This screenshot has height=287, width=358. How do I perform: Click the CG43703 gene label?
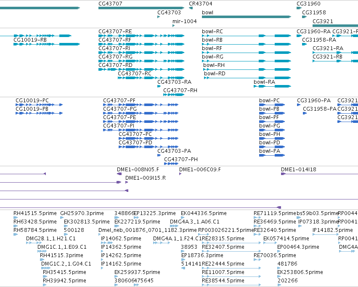[169, 13]
